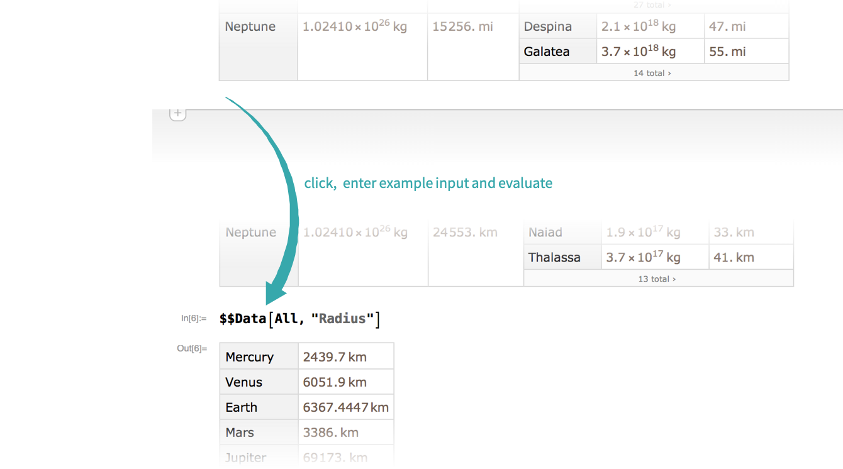This screenshot has width=843, height=469.
Task: Click Earth's radius value 6367.4447 km
Action: (x=345, y=407)
